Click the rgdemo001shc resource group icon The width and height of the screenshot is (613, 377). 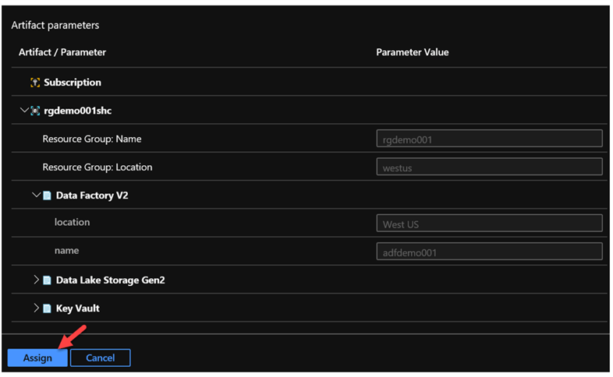35,111
